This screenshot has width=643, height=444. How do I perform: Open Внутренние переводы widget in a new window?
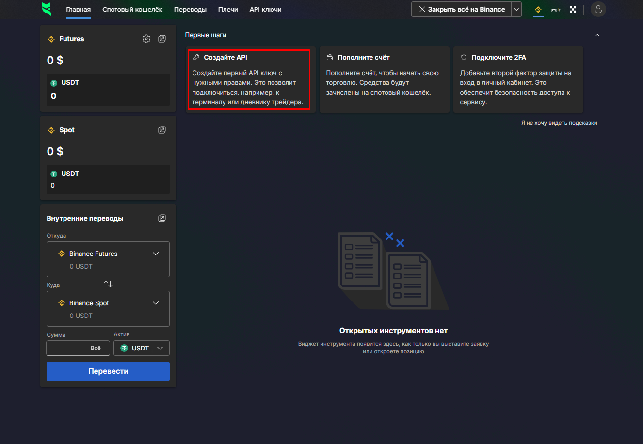point(162,218)
